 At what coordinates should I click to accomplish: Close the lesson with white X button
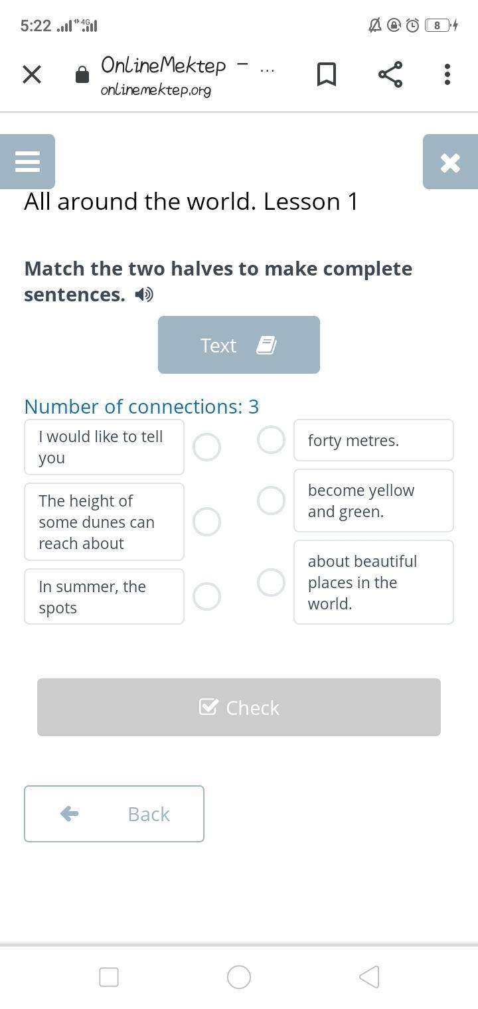tap(450, 162)
